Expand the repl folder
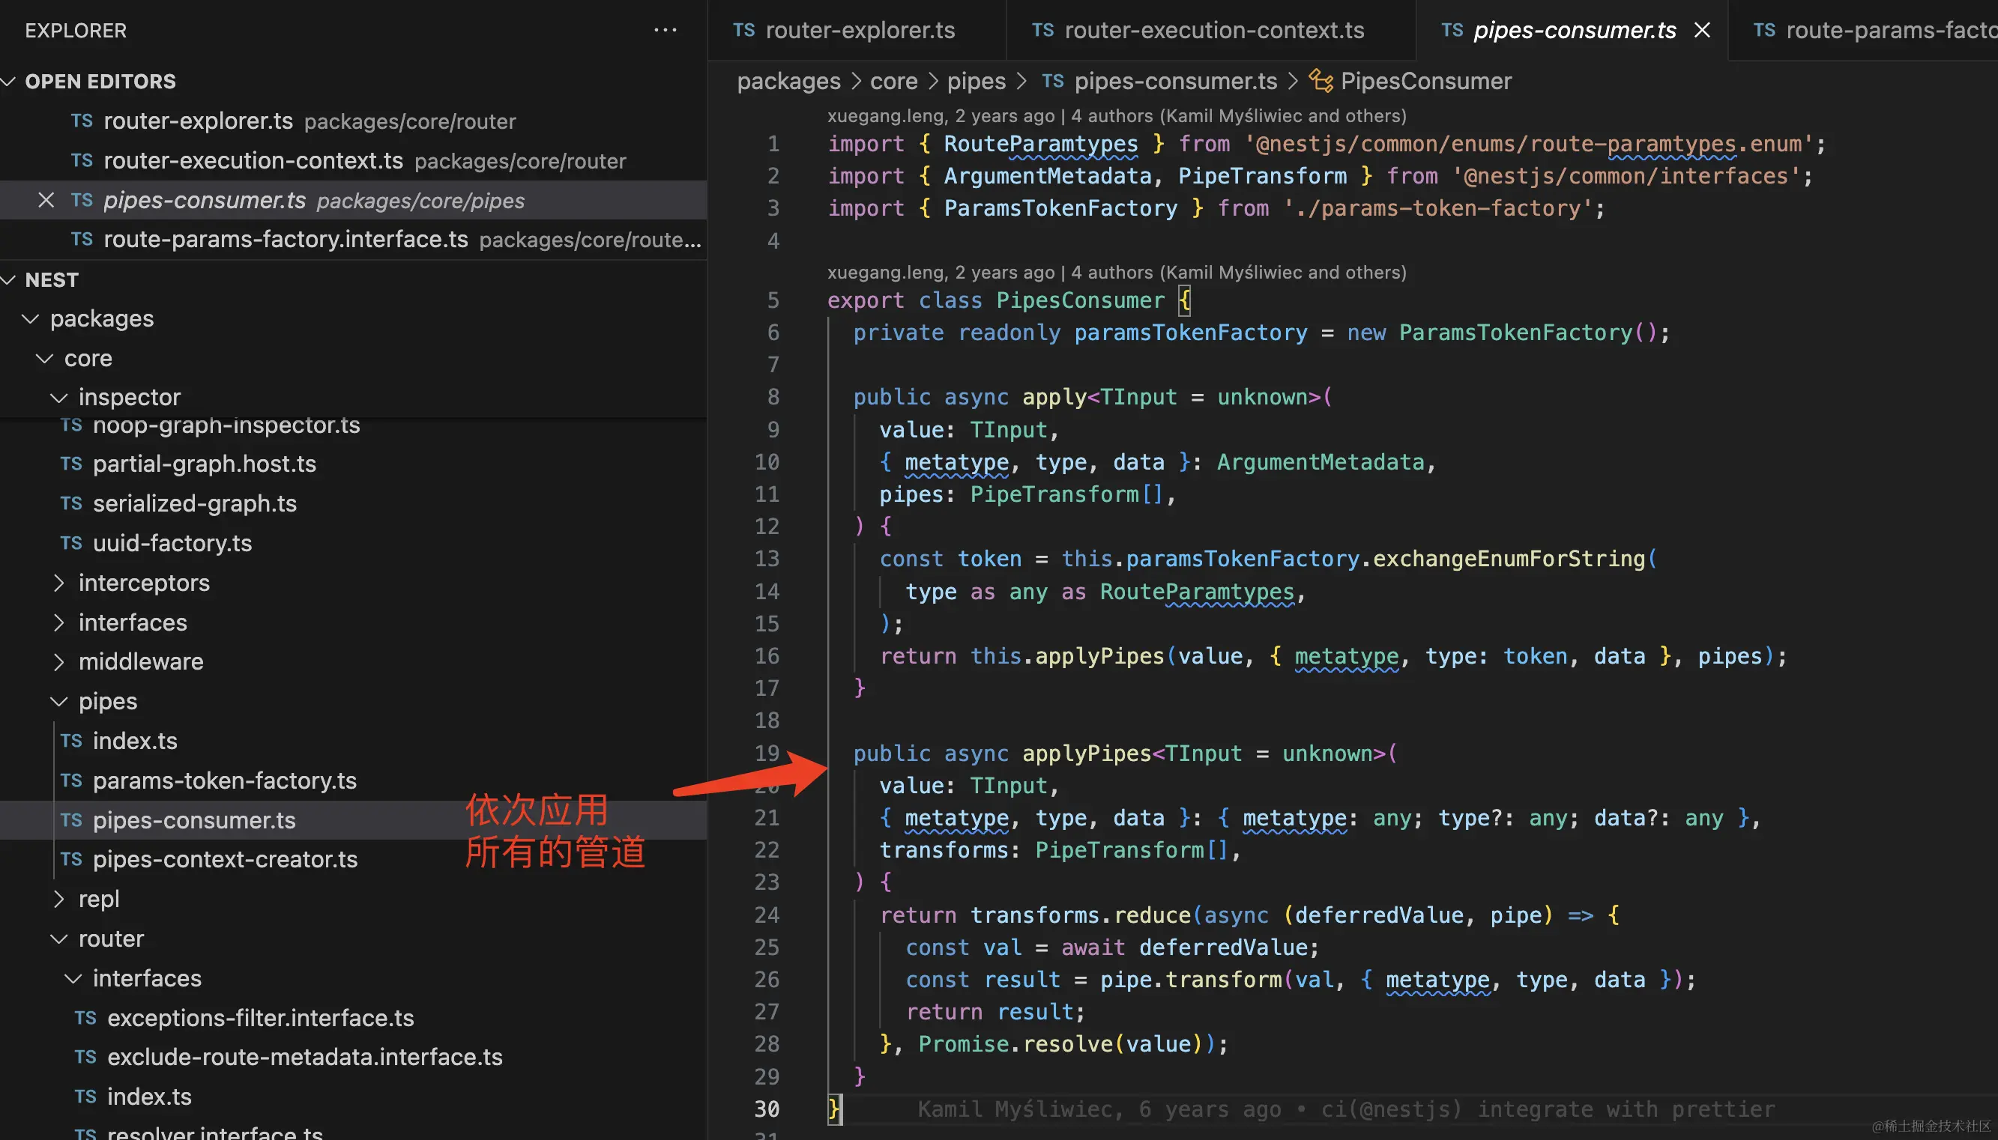1998x1140 pixels. coord(58,899)
